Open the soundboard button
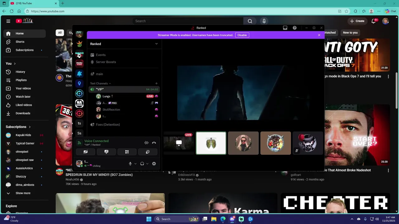399x224 pixels. tap(148, 152)
